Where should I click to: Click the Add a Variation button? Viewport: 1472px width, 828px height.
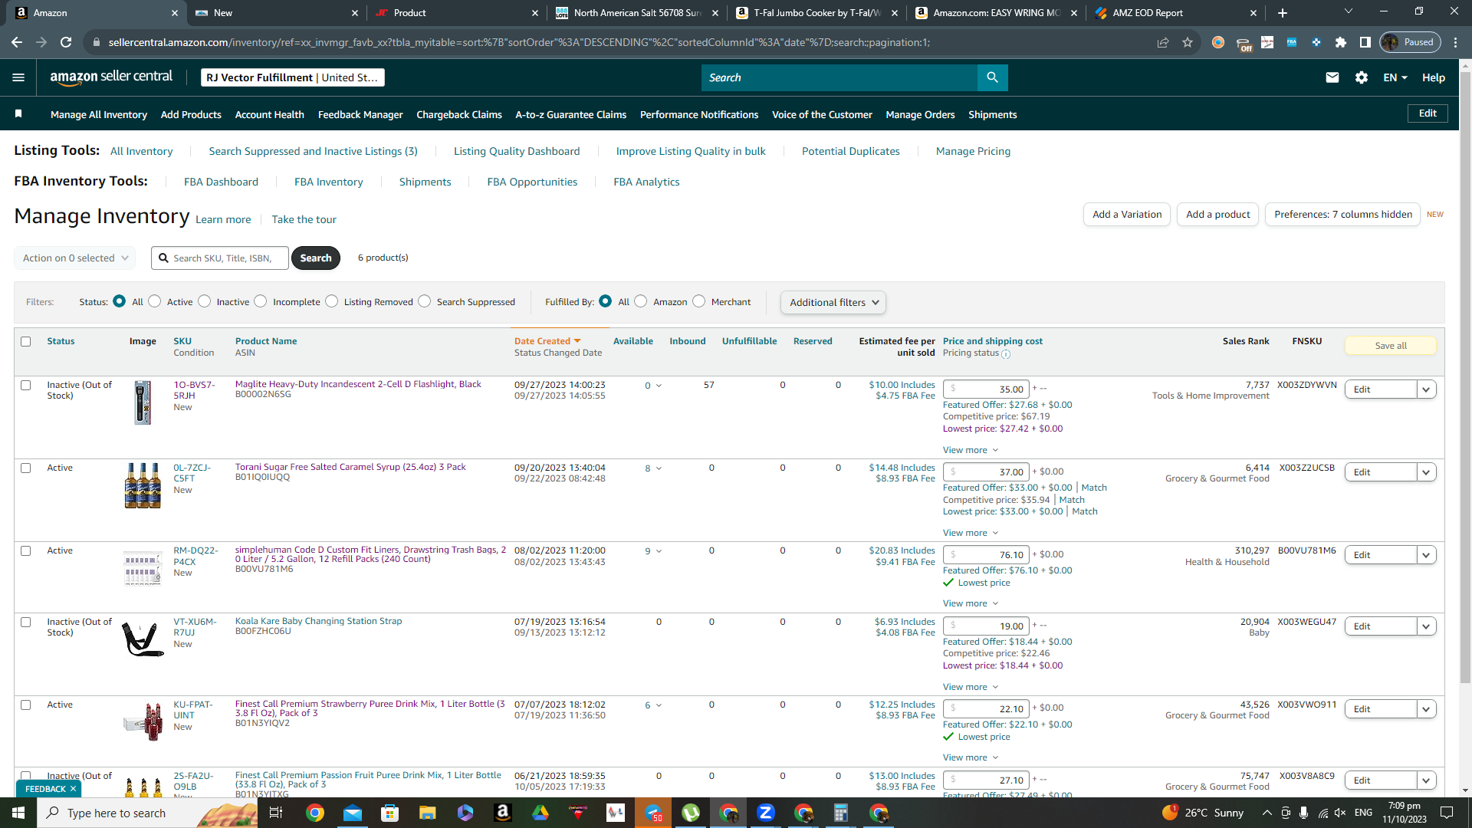pyautogui.click(x=1127, y=215)
